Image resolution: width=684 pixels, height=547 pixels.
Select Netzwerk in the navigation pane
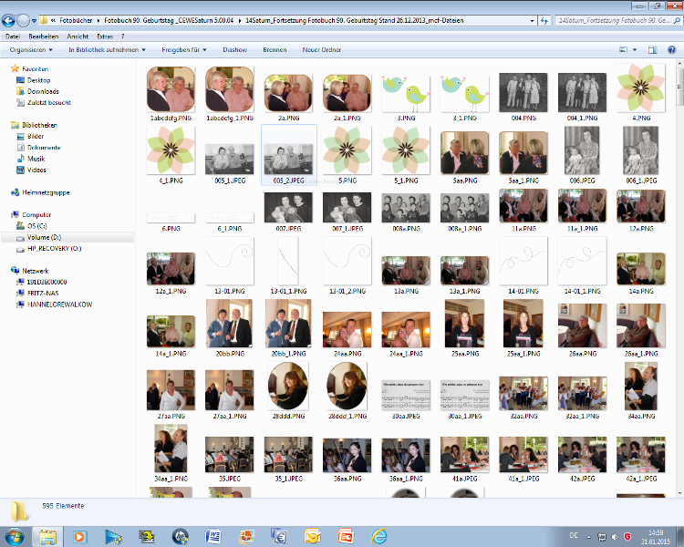(x=35, y=271)
